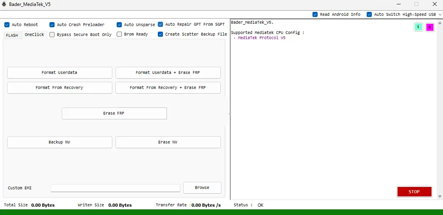Check the Brom Ready checkbox

click(119, 34)
